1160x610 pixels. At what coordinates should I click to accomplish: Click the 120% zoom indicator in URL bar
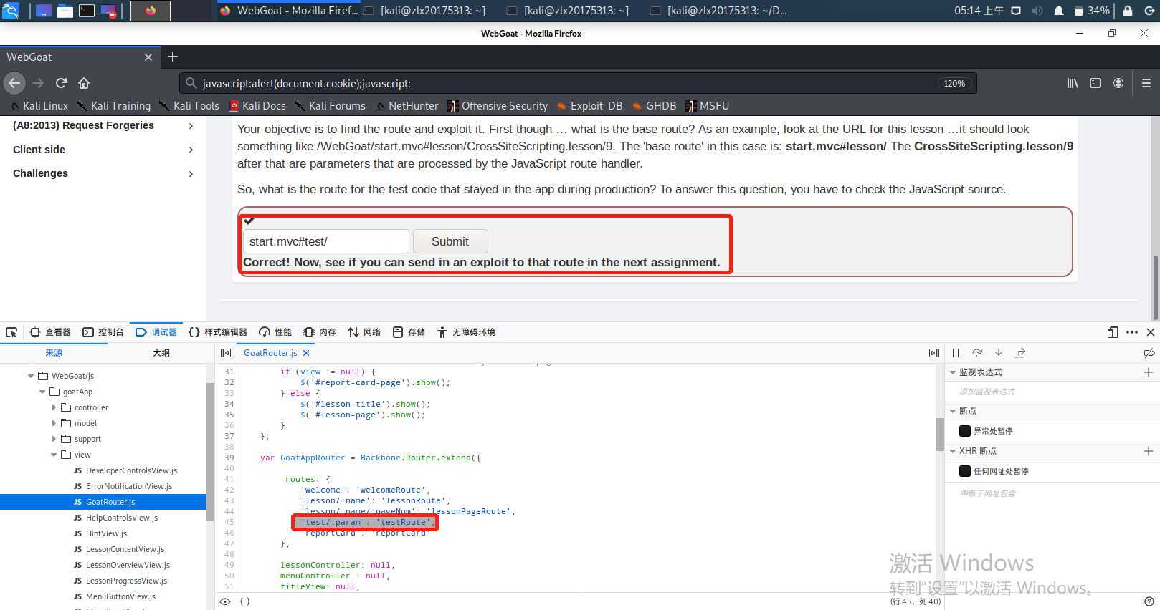(x=954, y=83)
